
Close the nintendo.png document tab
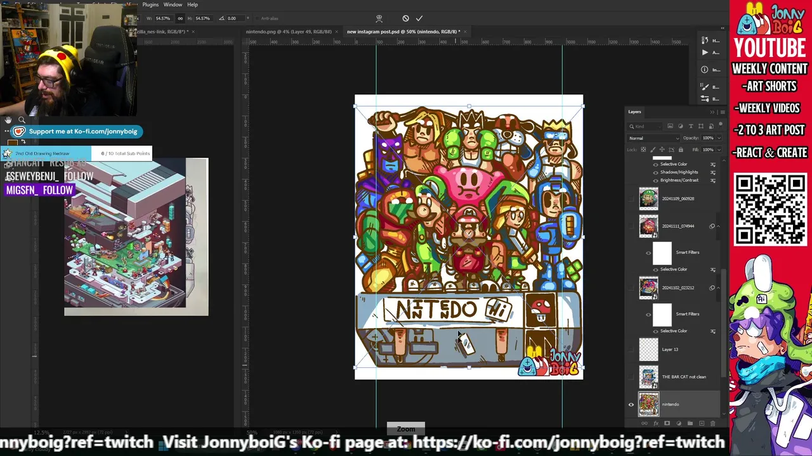(x=336, y=31)
